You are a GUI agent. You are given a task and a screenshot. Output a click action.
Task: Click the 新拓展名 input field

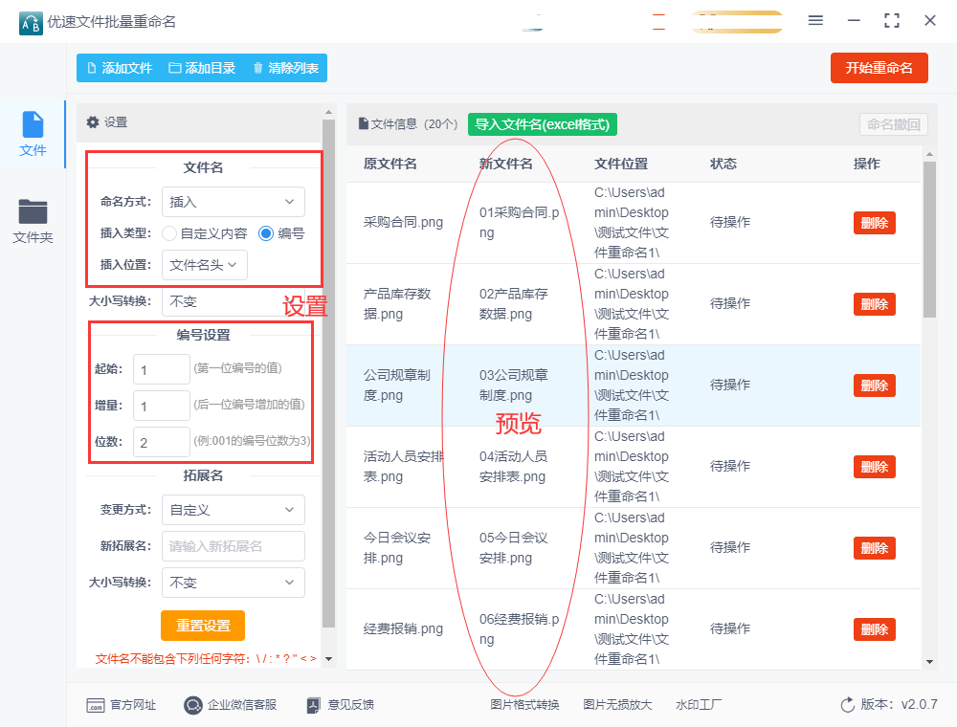point(234,546)
